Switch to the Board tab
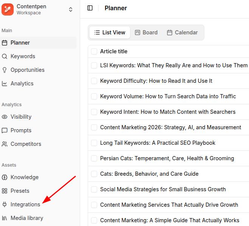 point(146,33)
